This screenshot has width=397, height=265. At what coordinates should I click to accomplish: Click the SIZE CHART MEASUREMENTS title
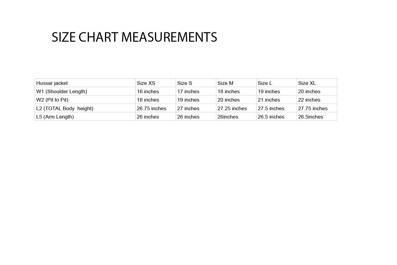[x=134, y=38]
